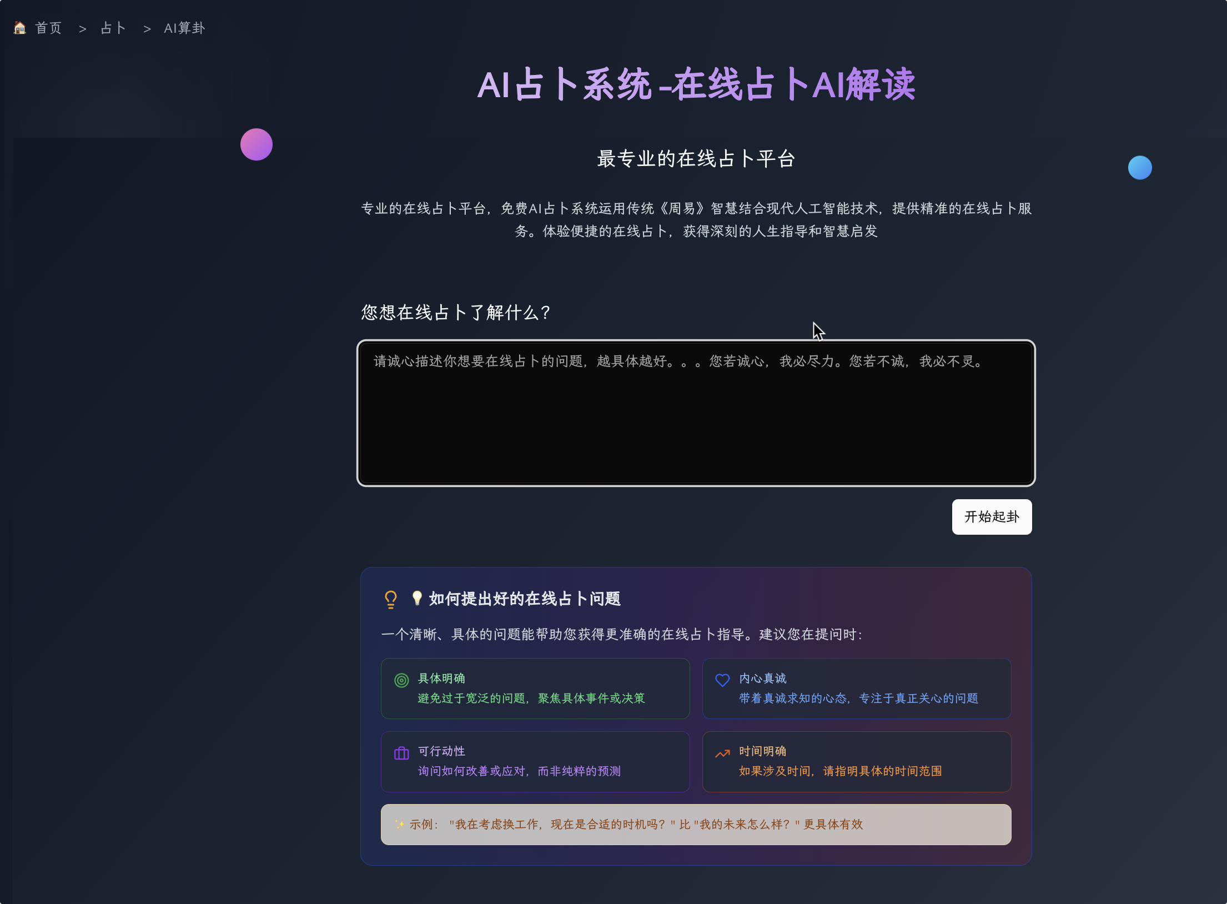Open the 占卜 breadcrumb link

coord(113,28)
